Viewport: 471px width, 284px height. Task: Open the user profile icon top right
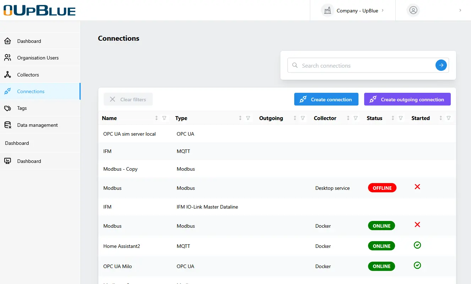click(413, 10)
